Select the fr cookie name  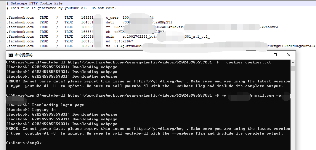[x=108, y=27]
